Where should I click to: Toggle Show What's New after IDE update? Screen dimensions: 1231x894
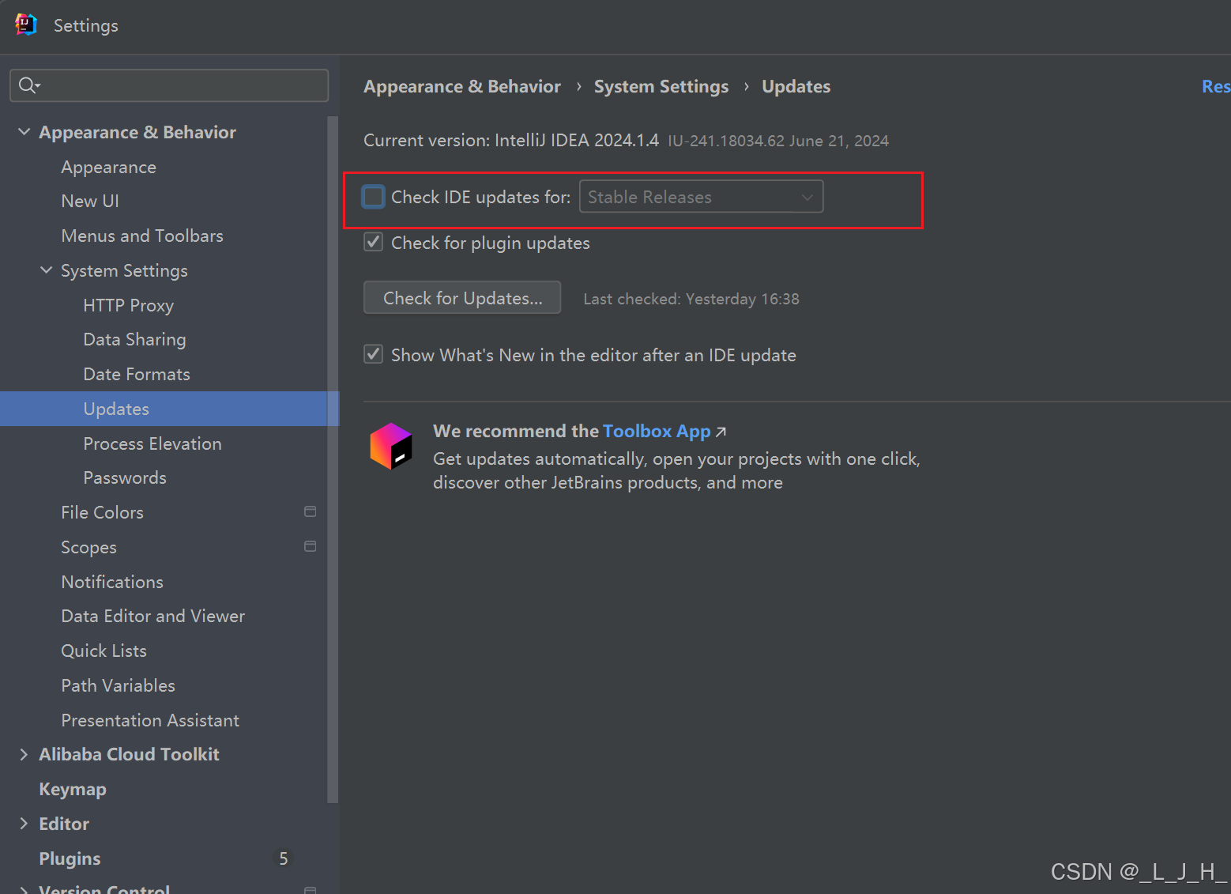pos(374,355)
